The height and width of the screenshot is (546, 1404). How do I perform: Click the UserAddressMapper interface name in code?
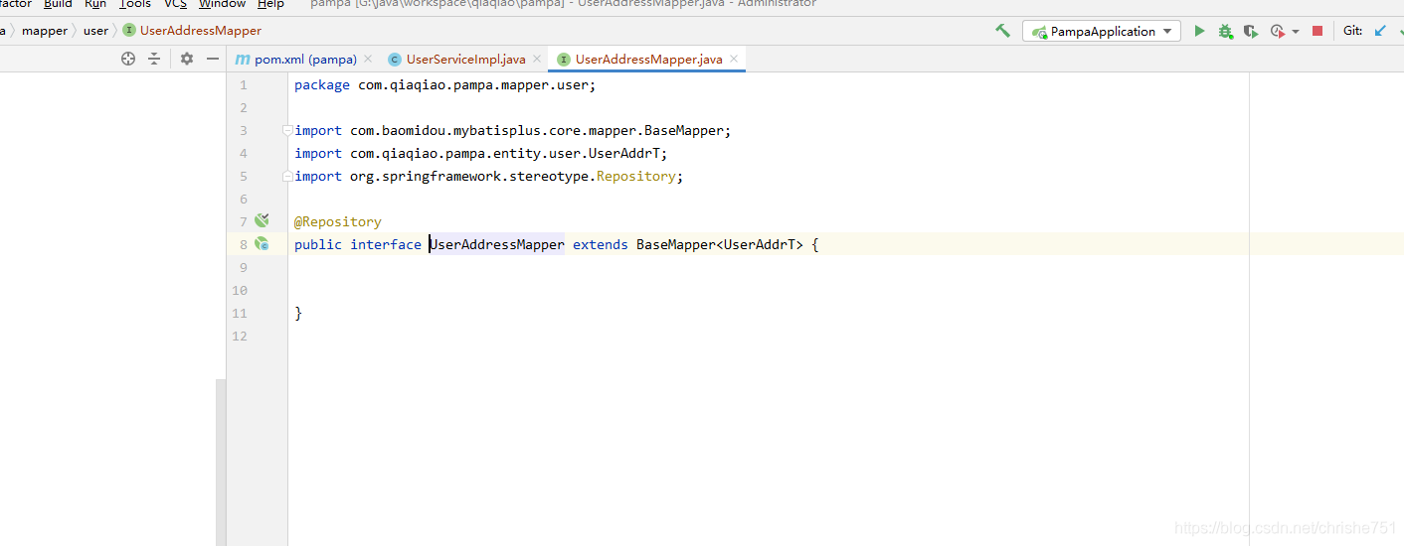click(x=497, y=244)
